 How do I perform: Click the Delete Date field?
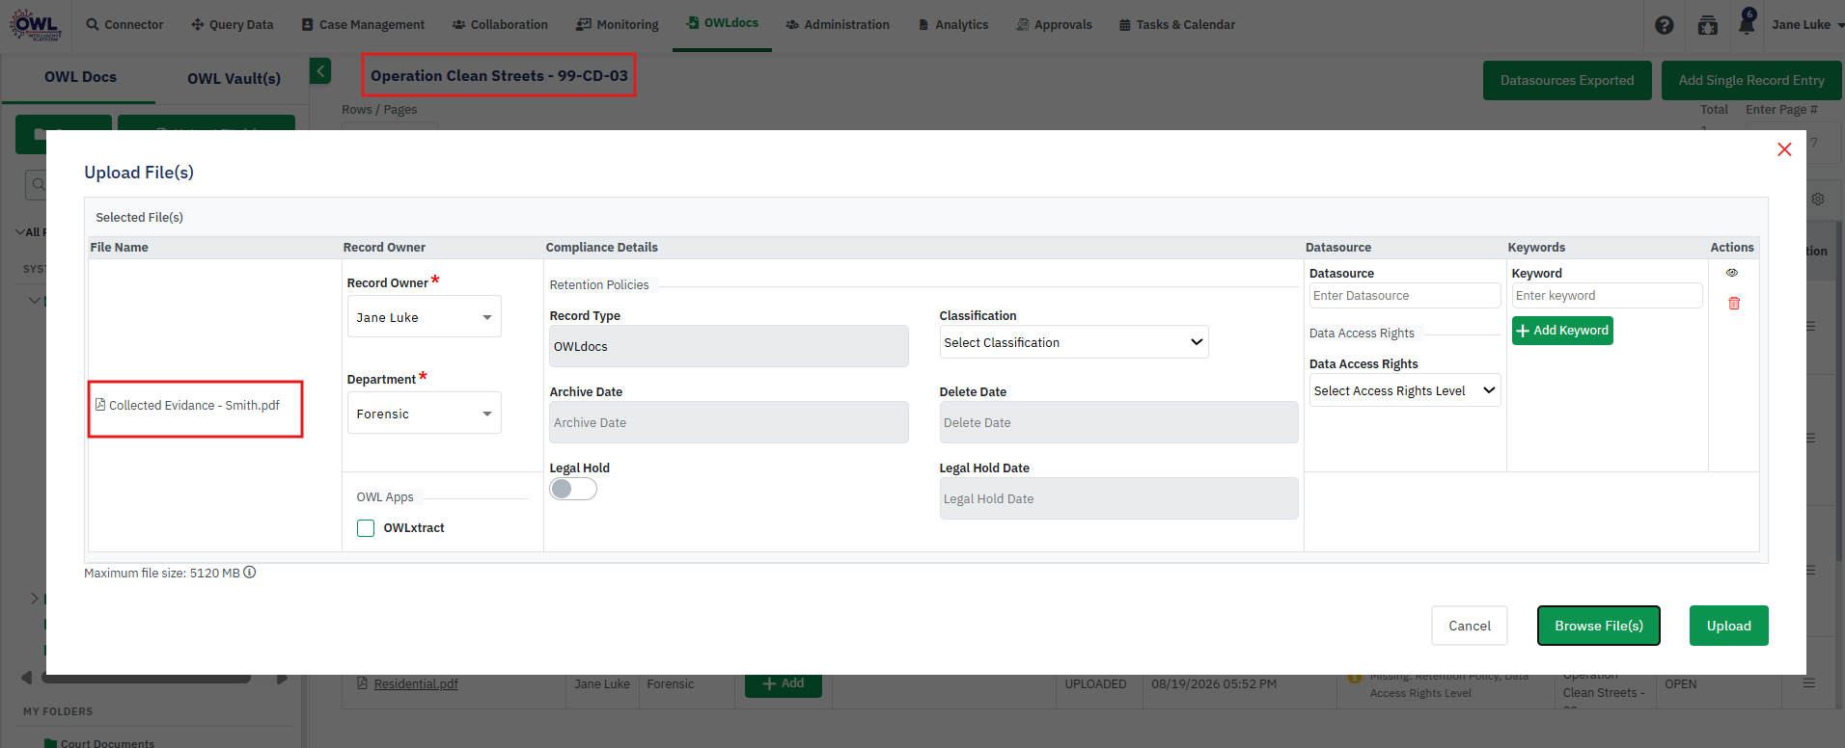pyautogui.click(x=1118, y=422)
